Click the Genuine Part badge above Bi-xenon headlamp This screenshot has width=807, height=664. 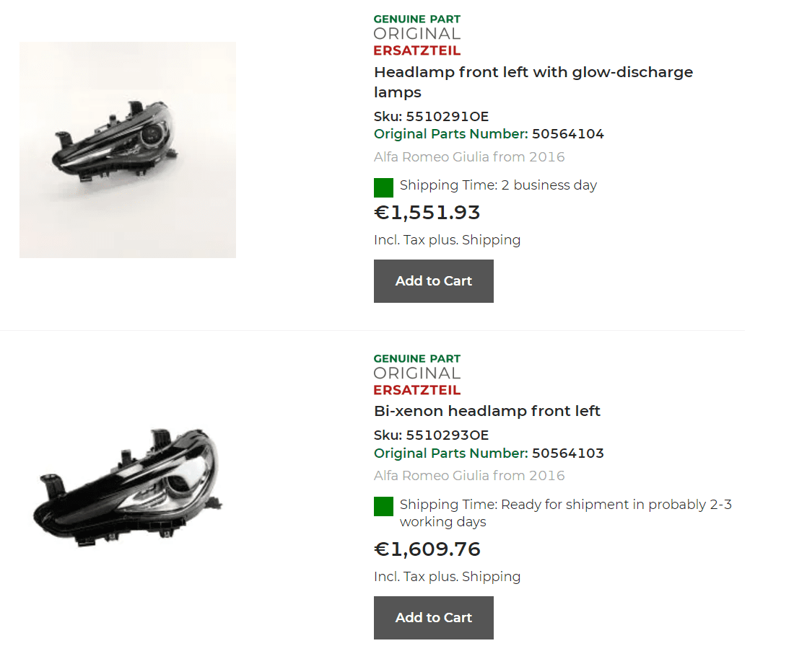(416, 374)
